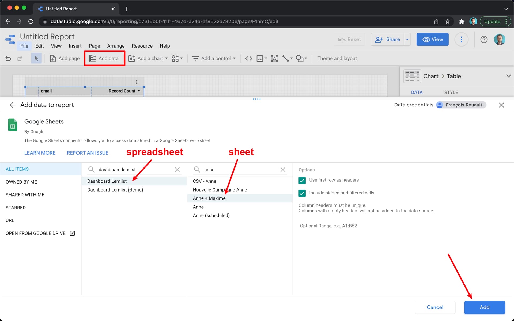This screenshot has width=514, height=321.
Task: Click the table chart's three-dot menu
Action: pos(137,82)
